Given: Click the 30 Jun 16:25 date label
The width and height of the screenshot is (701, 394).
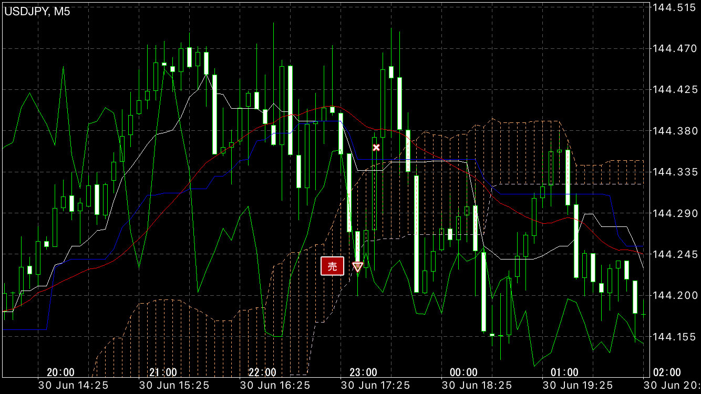Looking at the screenshot, I should tap(275, 385).
